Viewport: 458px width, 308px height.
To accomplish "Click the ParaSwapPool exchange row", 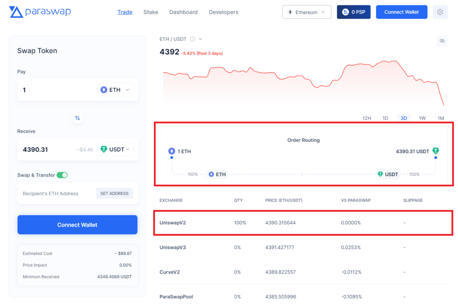I will point(303,297).
